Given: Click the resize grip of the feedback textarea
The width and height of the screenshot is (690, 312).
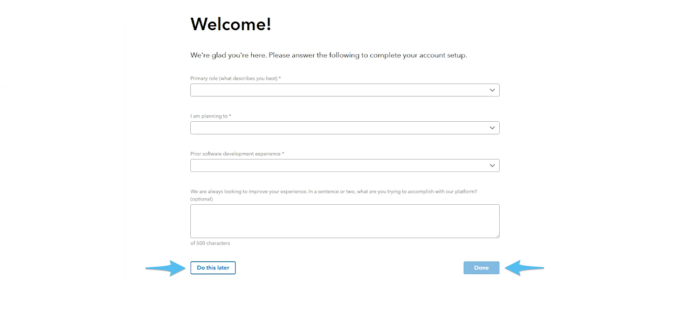Looking at the screenshot, I should click(x=497, y=235).
